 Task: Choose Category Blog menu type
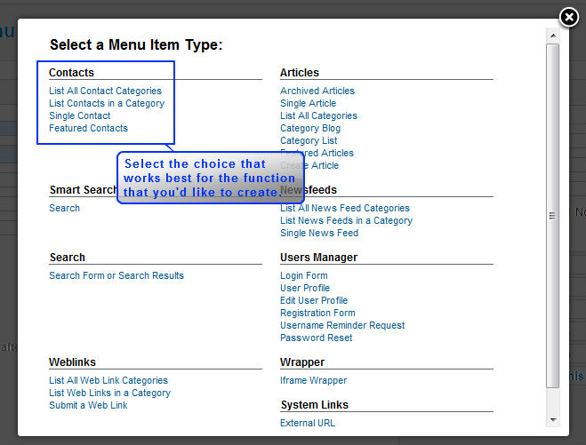pos(309,128)
